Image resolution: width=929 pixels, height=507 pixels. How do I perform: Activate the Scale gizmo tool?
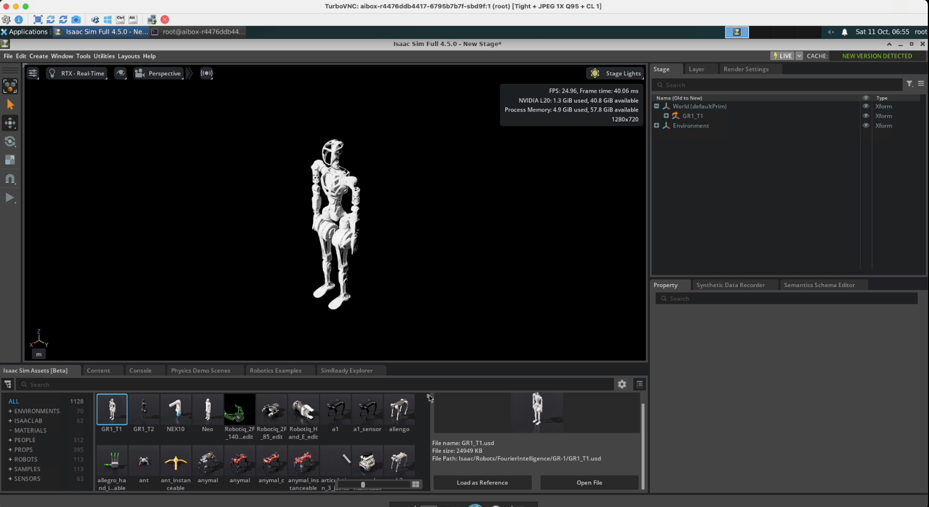[x=10, y=160]
